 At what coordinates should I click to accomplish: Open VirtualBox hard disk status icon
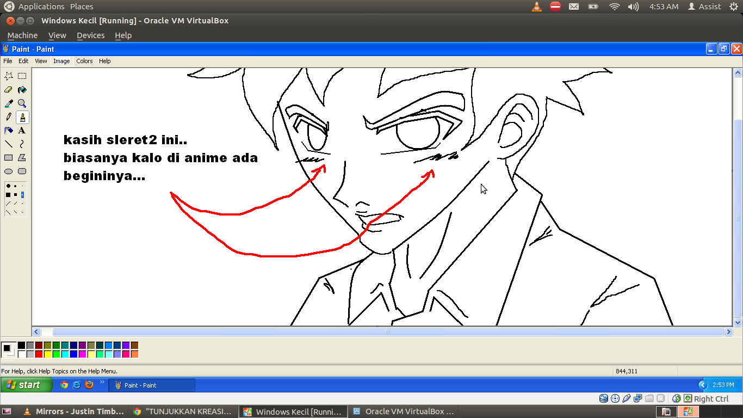pyautogui.click(x=604, y=398)
